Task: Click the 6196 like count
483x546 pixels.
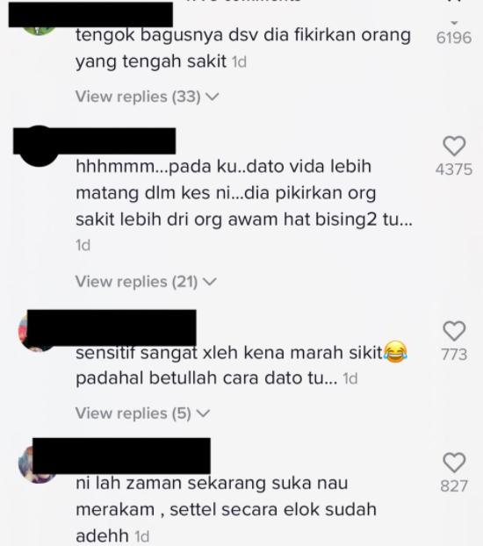Action: [x=454, y=38]
